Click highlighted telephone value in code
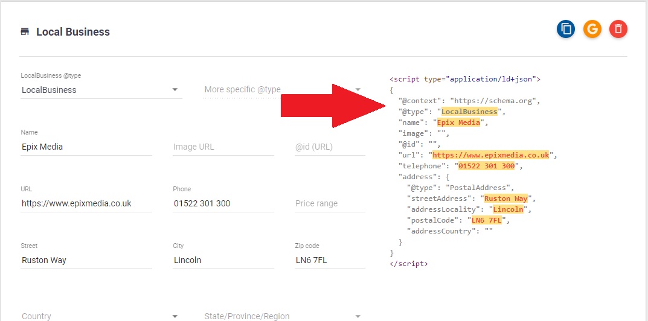The height and width of the screenshot is (321, 648). pos(486,166)
